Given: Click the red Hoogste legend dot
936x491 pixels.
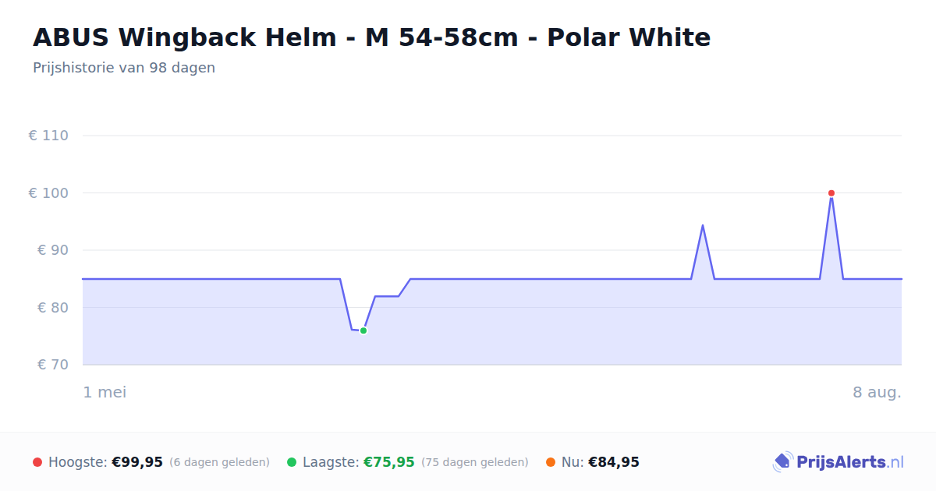Looking at the screenshot, I should tap(37, 462).
